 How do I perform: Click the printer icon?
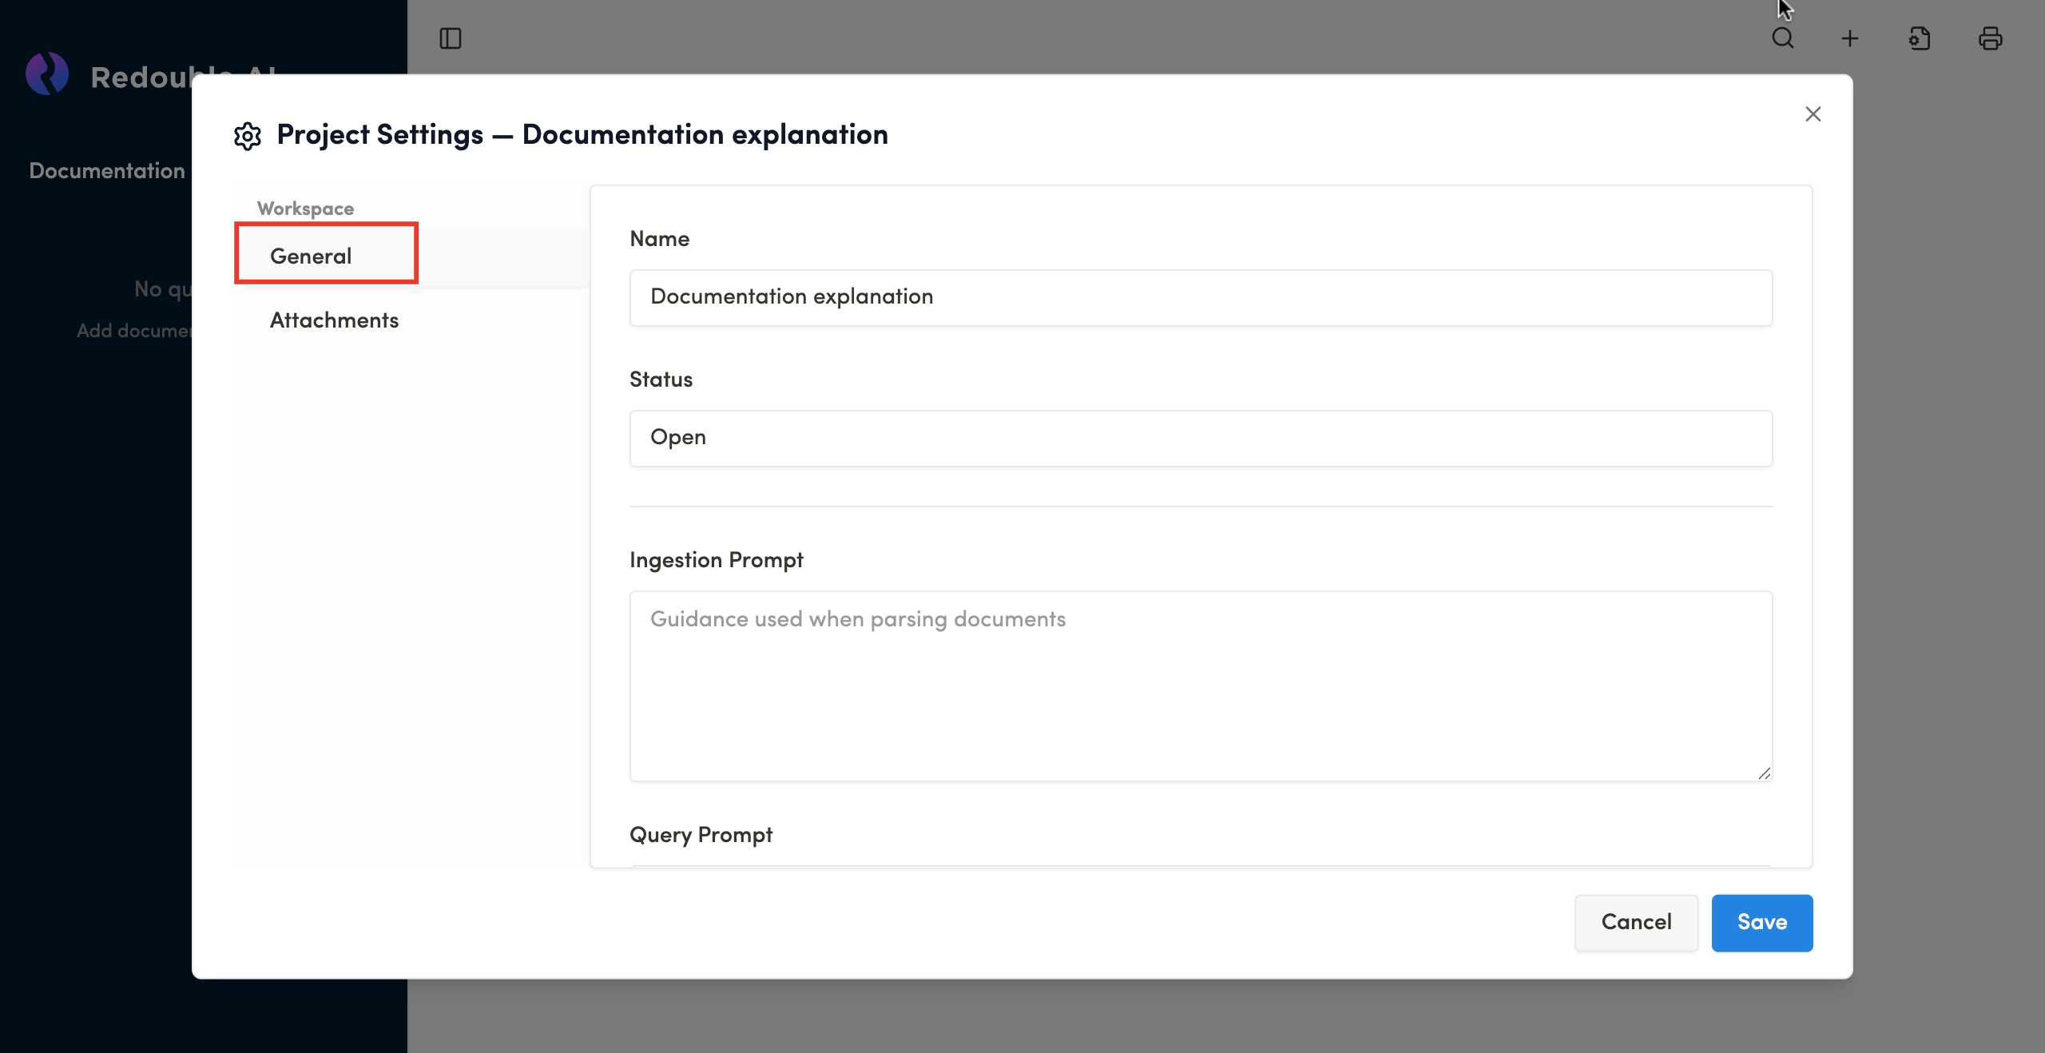point(1990,38)
